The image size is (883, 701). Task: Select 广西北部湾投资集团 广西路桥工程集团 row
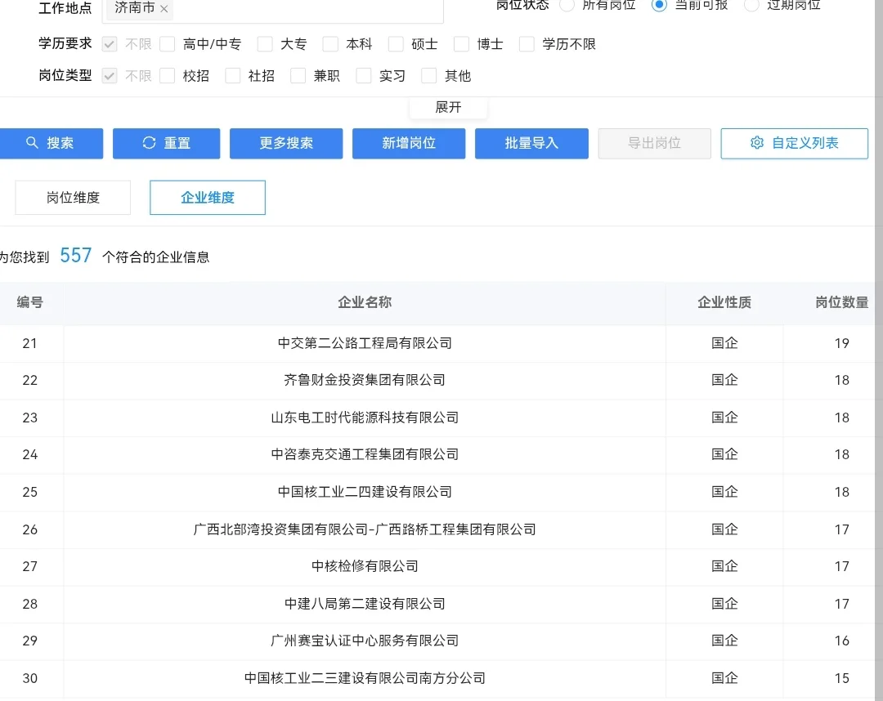pos(437,529)
